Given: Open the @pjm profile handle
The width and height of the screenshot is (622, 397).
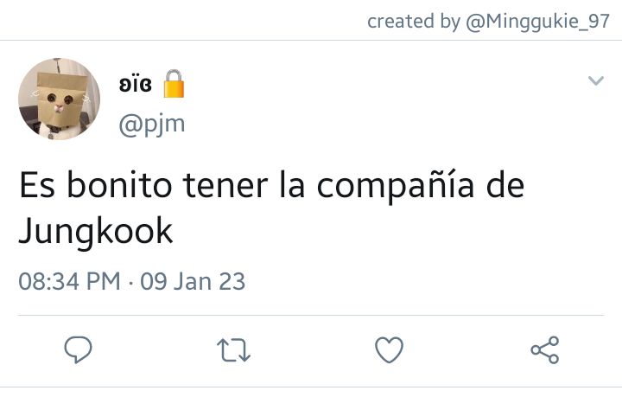Looking at the screenshot, I should click(152, 125).
